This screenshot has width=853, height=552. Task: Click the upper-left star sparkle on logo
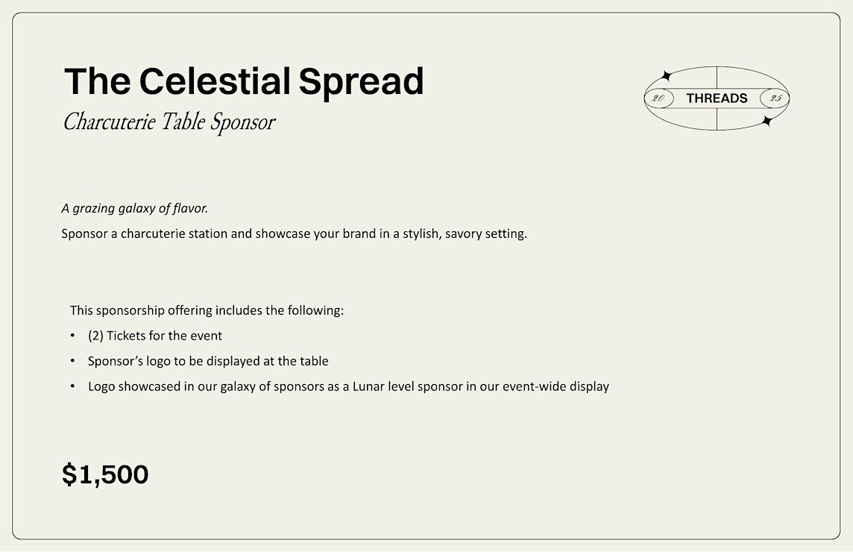tap(665, 75)
